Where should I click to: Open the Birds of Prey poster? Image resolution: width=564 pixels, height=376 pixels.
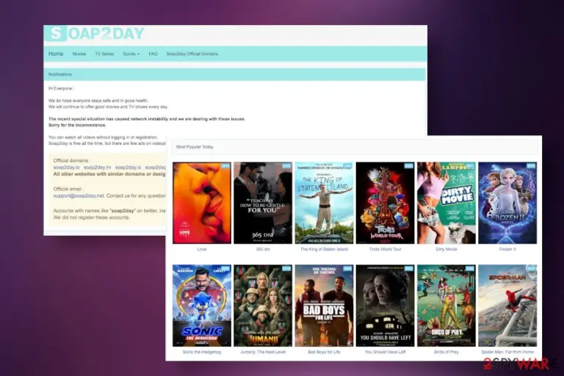pyautogui.click(x=446, y=305)
